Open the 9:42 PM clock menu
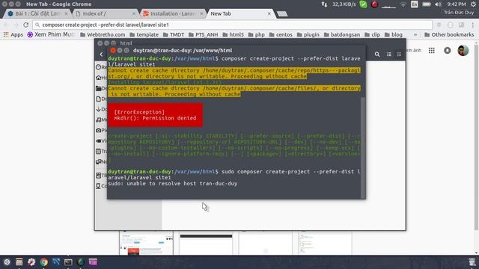 pos(457,4)
